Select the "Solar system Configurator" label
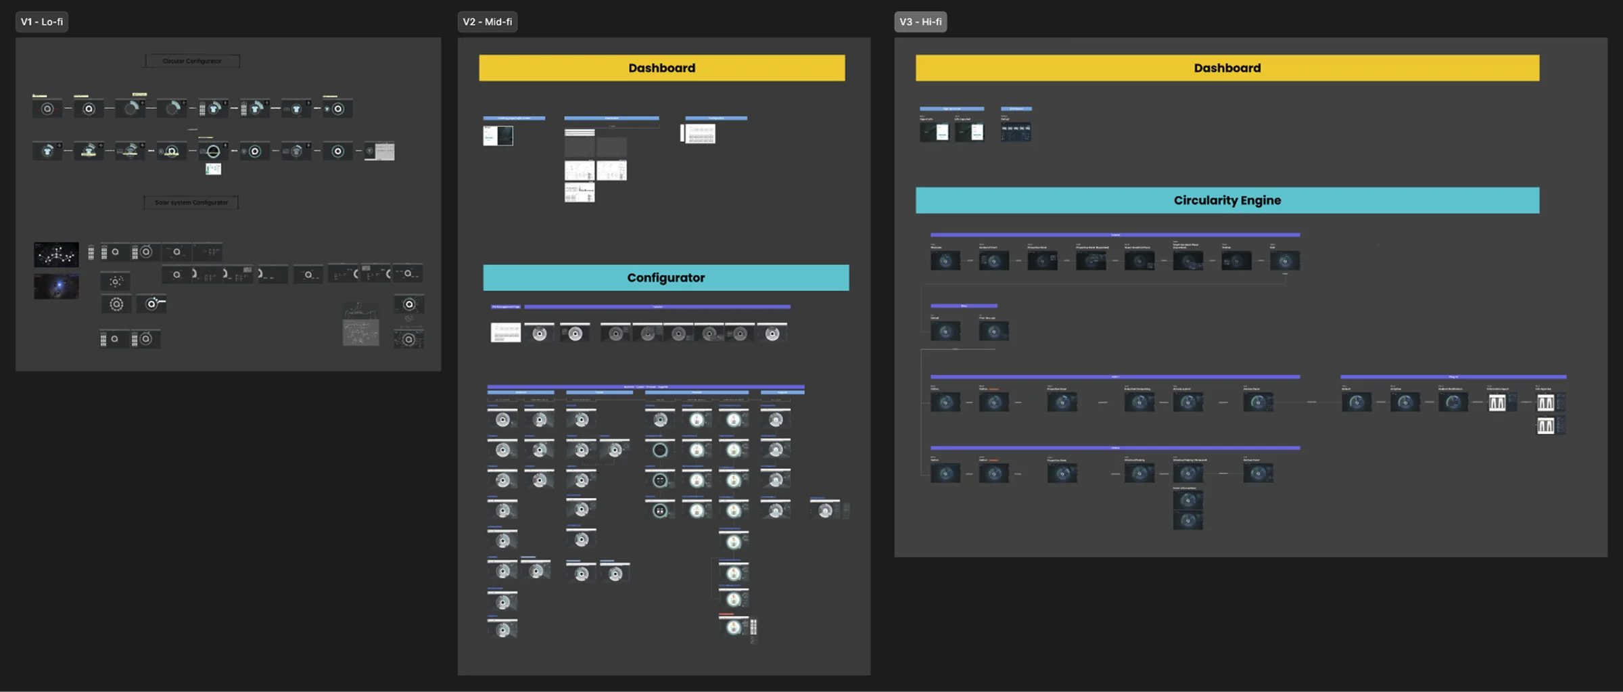The width and height of the screenshot is (1623, 692). (190, 202)
